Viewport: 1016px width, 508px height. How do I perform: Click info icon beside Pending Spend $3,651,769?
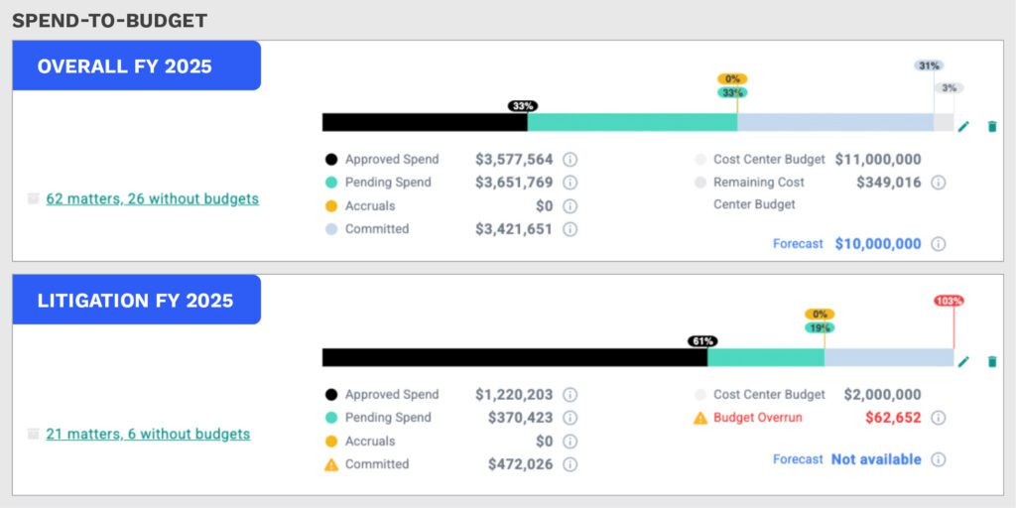pyautogui.click(x=571, y=183)
